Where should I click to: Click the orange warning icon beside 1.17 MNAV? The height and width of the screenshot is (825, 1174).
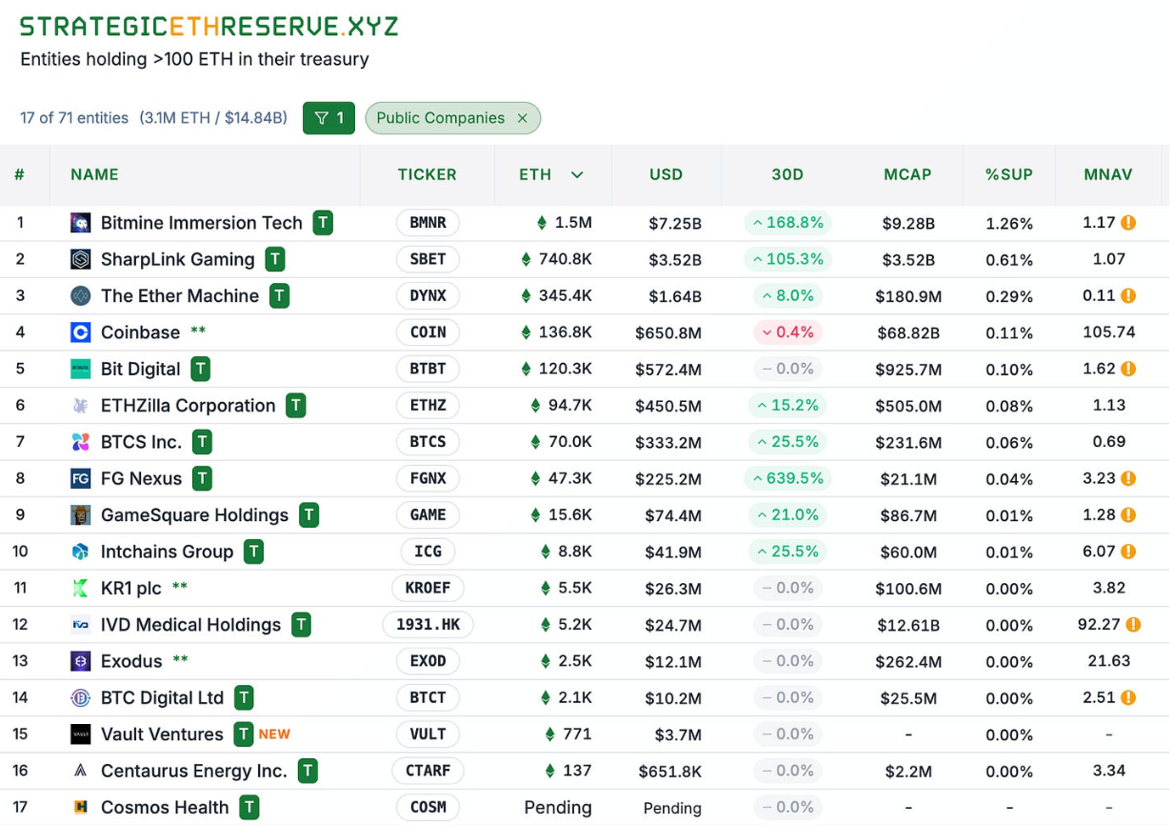(1128, 223)
